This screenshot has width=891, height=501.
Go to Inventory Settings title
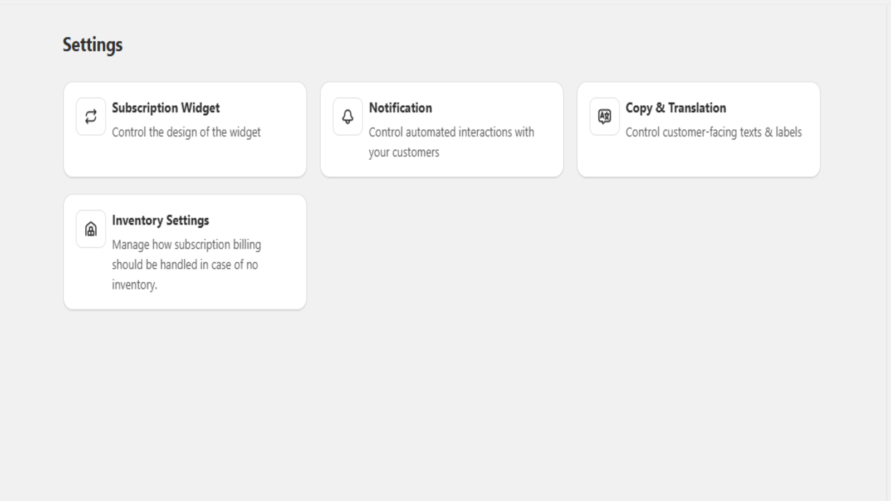pyautogui.click(x=160, y=220)
